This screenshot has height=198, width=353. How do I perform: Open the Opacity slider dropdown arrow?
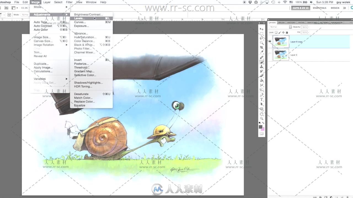click(308, 27)
